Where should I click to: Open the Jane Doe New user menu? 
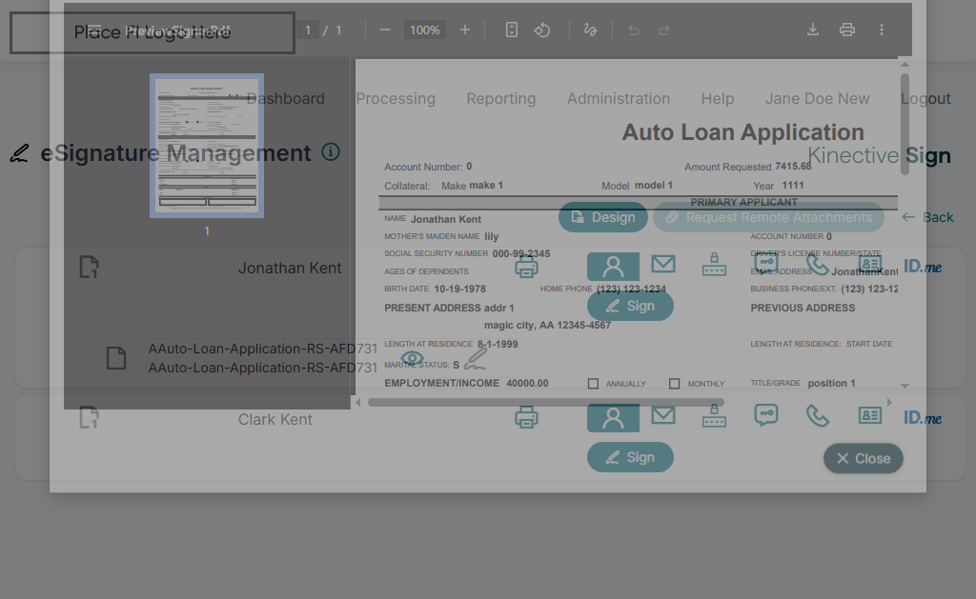click(817, 98)
